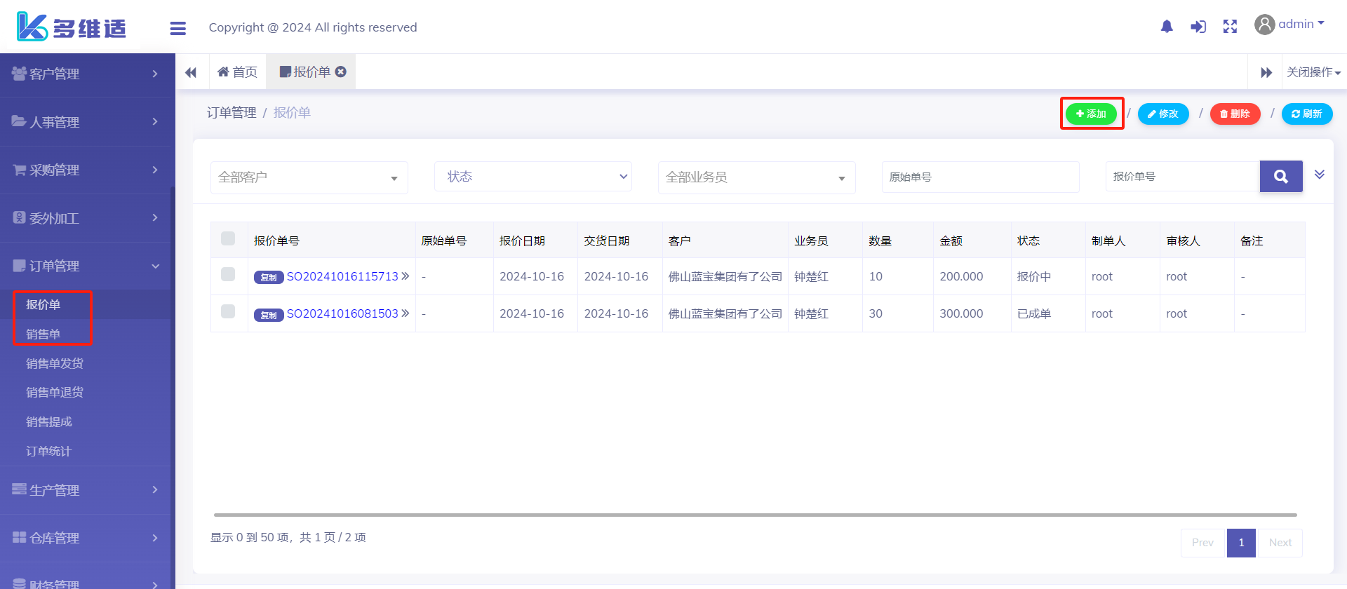This screenshot has height=589, width=1347.
Task: Click the green 添加 button
Action: click(1091, 114)
